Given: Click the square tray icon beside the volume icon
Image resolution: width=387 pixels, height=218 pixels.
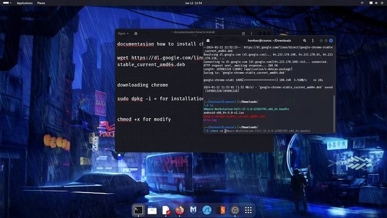Looking at the screenshot, I should pyautogui.click(x=371, y=3).
